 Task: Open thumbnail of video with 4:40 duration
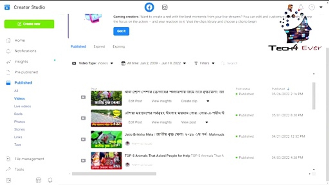tap(106, 98)
